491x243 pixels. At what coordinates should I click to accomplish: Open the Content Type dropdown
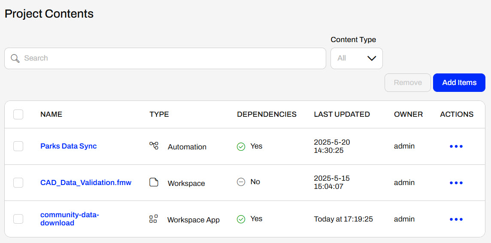(x=357, y=58)
